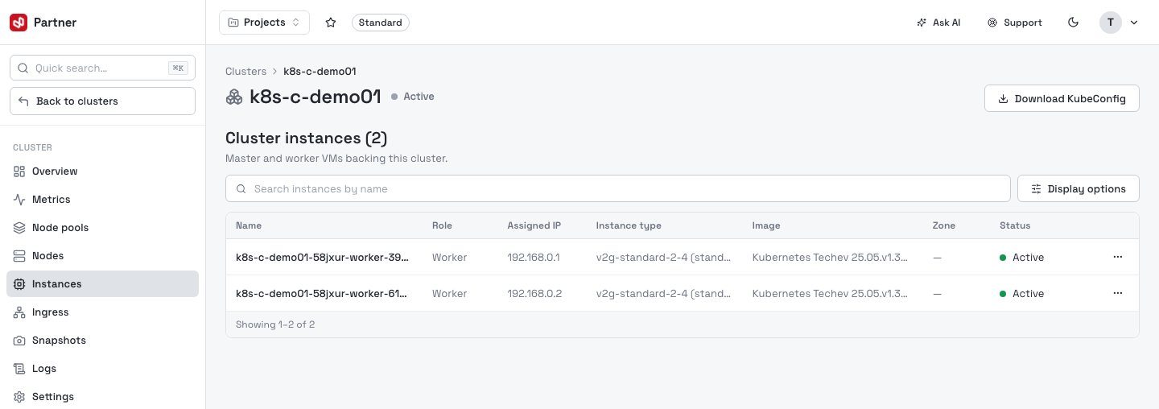Favorite the page with the star icon
Image resolution: width=1159 pixels, height=409 pixels.
point(331,23)
